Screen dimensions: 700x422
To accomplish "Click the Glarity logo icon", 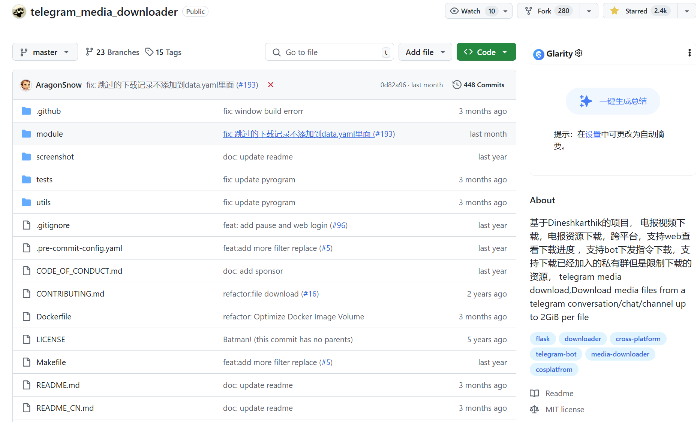I will (538, 54).
